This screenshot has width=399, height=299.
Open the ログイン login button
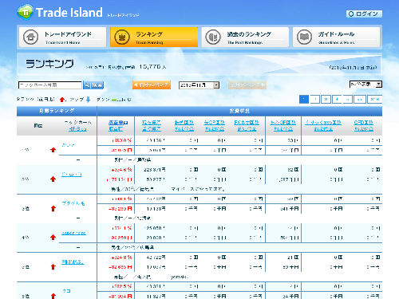point(364,14)
